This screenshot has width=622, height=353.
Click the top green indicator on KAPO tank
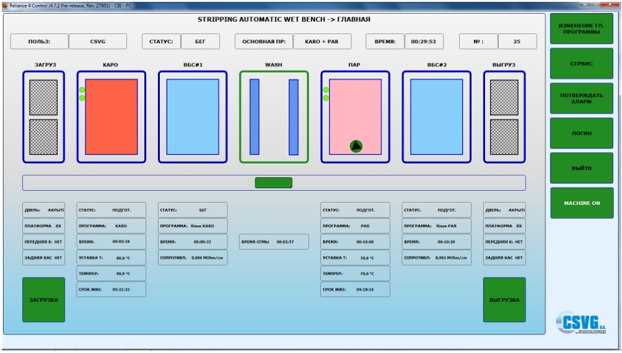[81, 91]
